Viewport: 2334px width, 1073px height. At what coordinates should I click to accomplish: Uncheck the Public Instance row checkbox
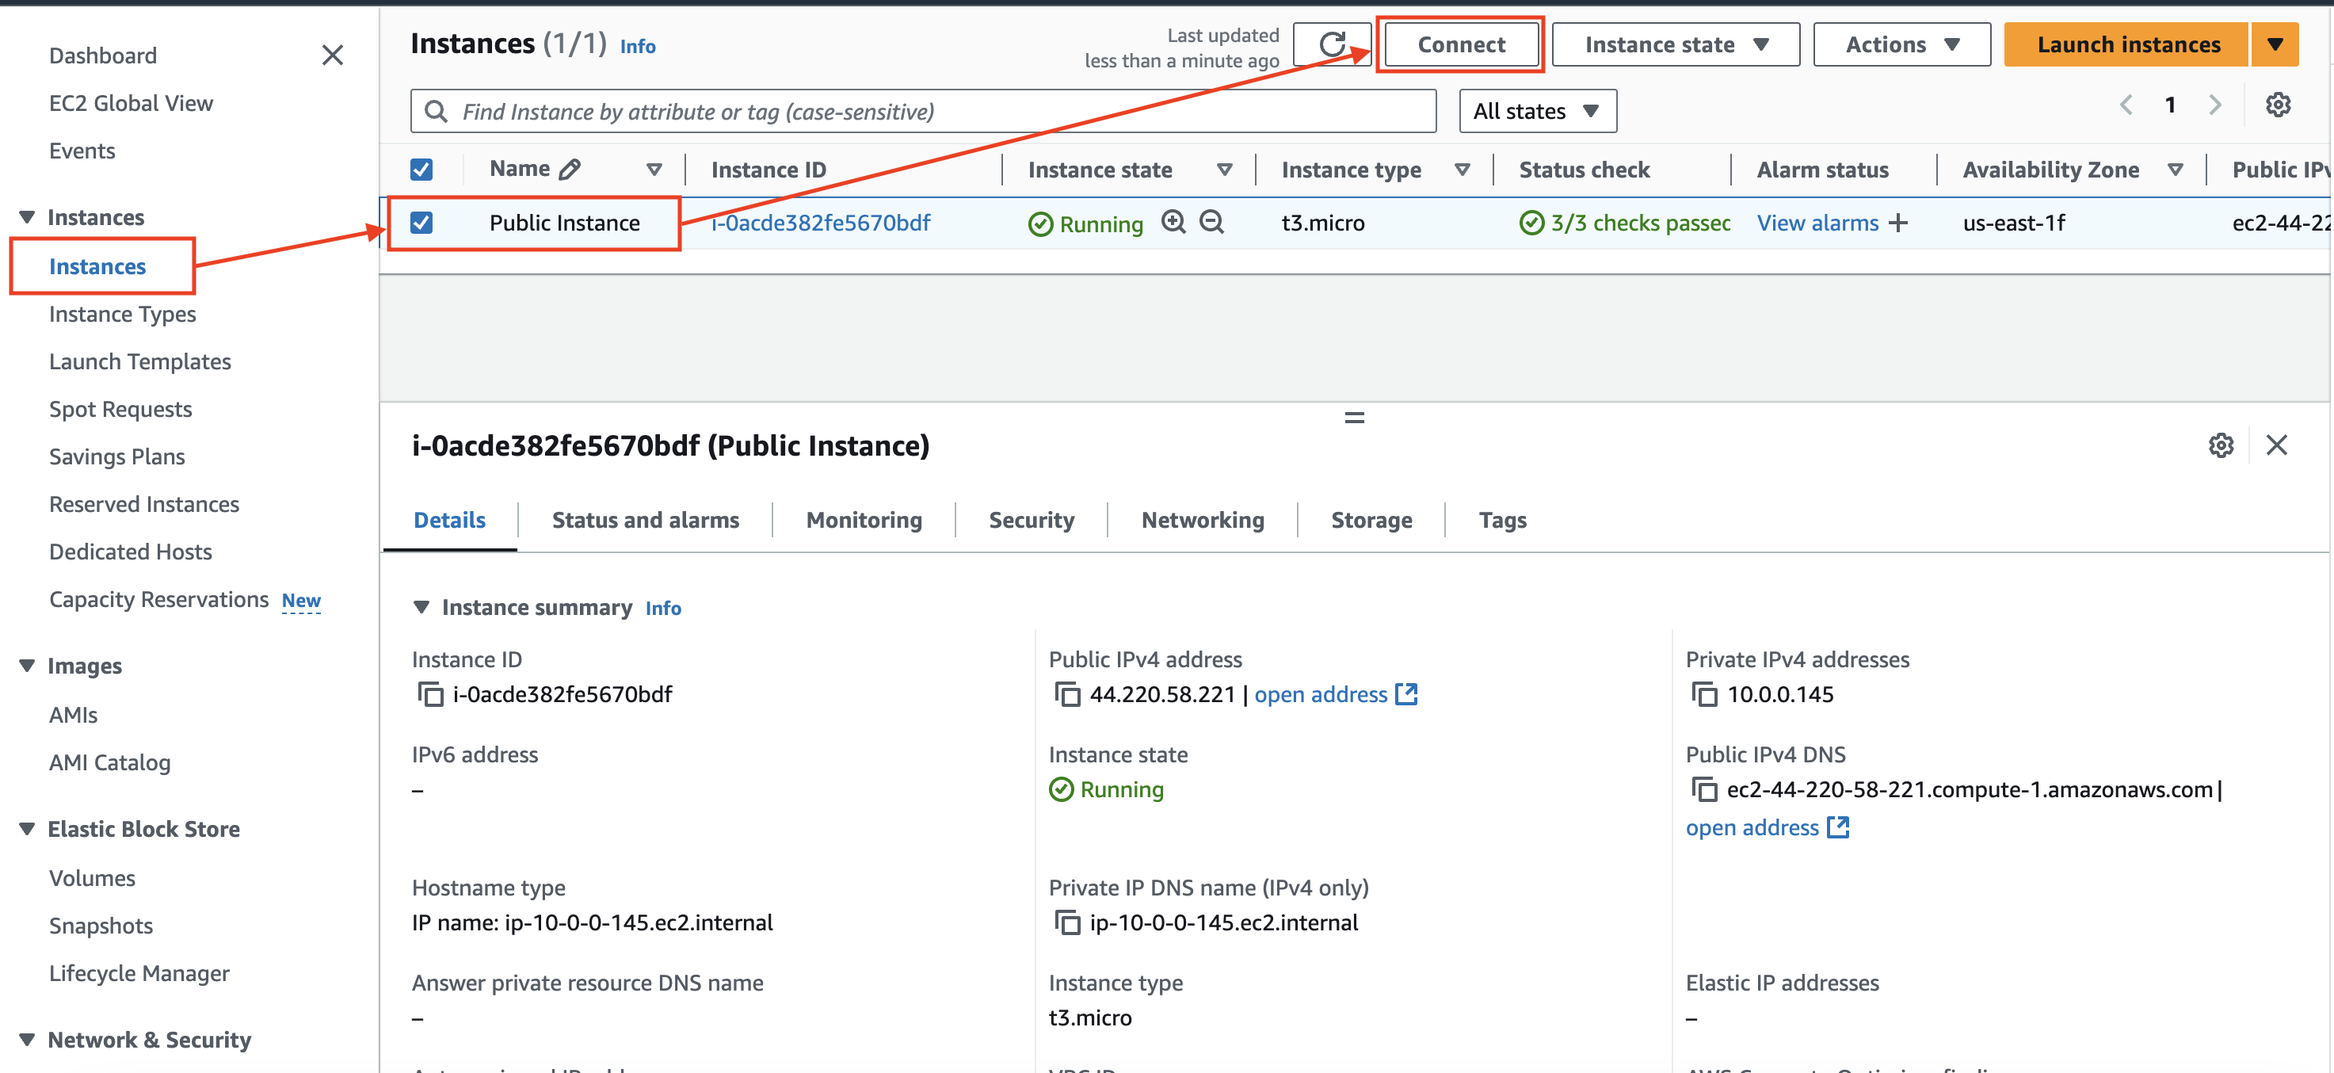click(x=421, y=223)
